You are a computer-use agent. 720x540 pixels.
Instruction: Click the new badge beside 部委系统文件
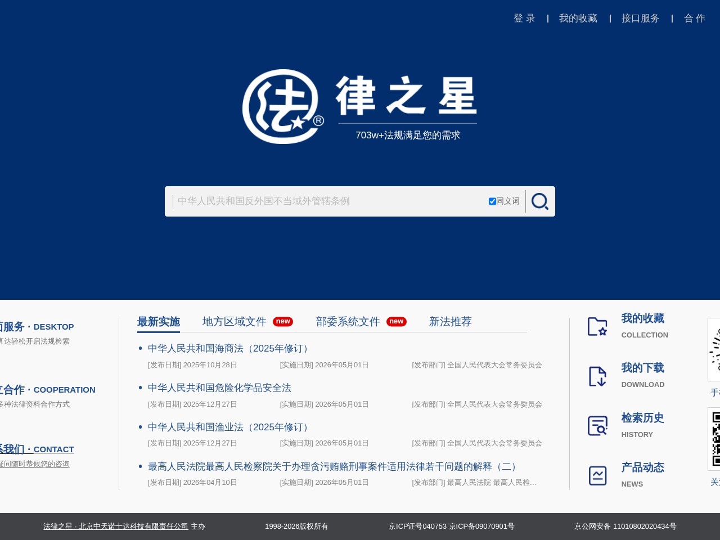point(397,322)
